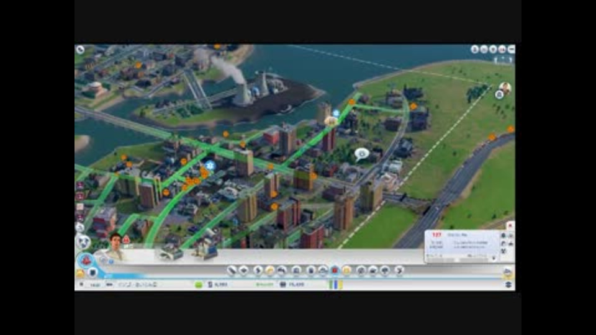Toggle the top data map icon on the left edge

click(80, 185)
